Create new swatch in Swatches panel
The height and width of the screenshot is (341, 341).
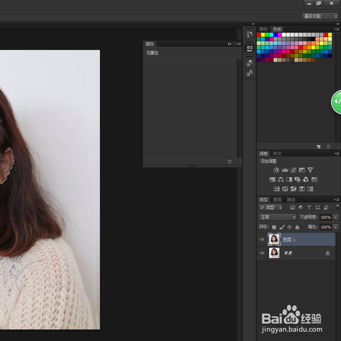319,147
